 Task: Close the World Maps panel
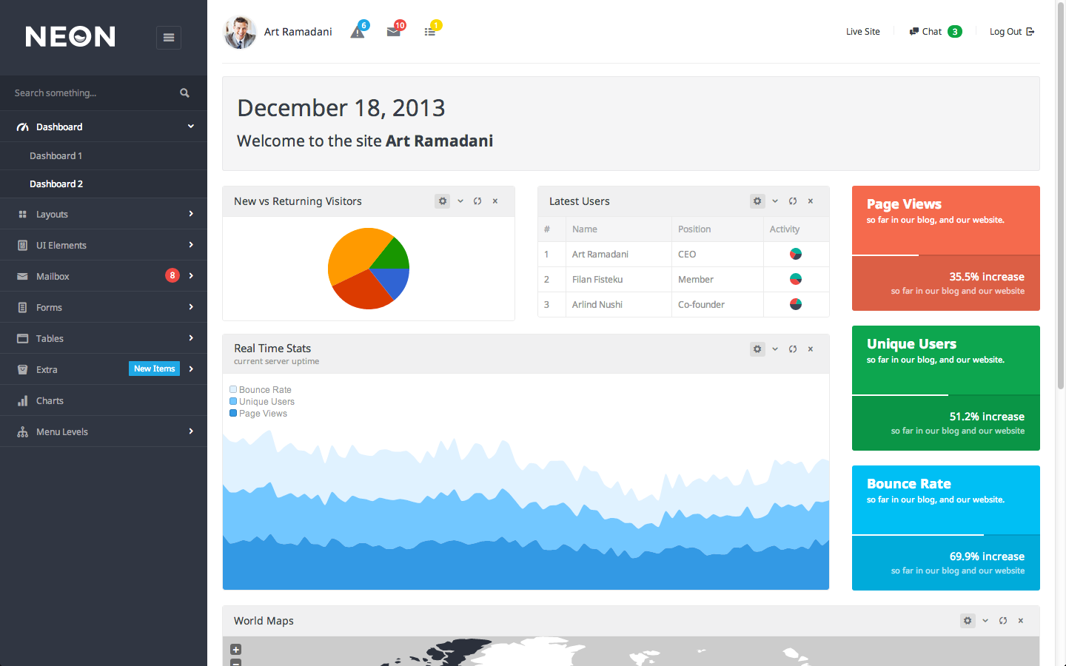pyautogui.click(x=1021, y=621)
